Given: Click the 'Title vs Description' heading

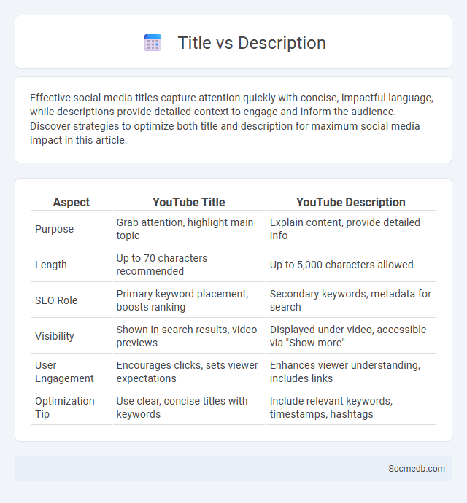Looking at the screenshot, I should 252,43.
